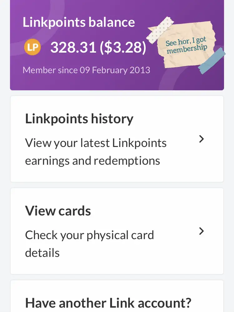The width and height of the screenshot is (234, 312).
Task: Click the blue tape on the sticker note
Action: point(212,61)
